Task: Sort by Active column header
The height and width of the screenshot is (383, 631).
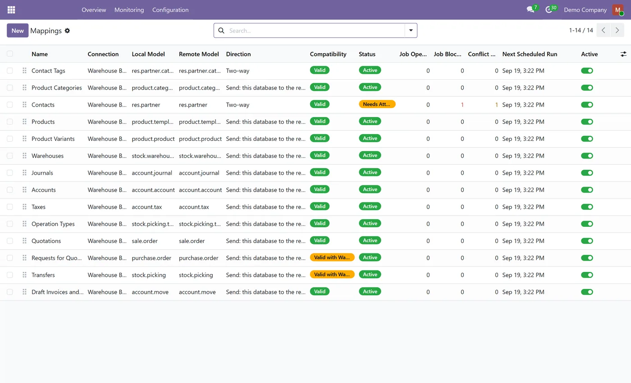Action: (590, 54)
